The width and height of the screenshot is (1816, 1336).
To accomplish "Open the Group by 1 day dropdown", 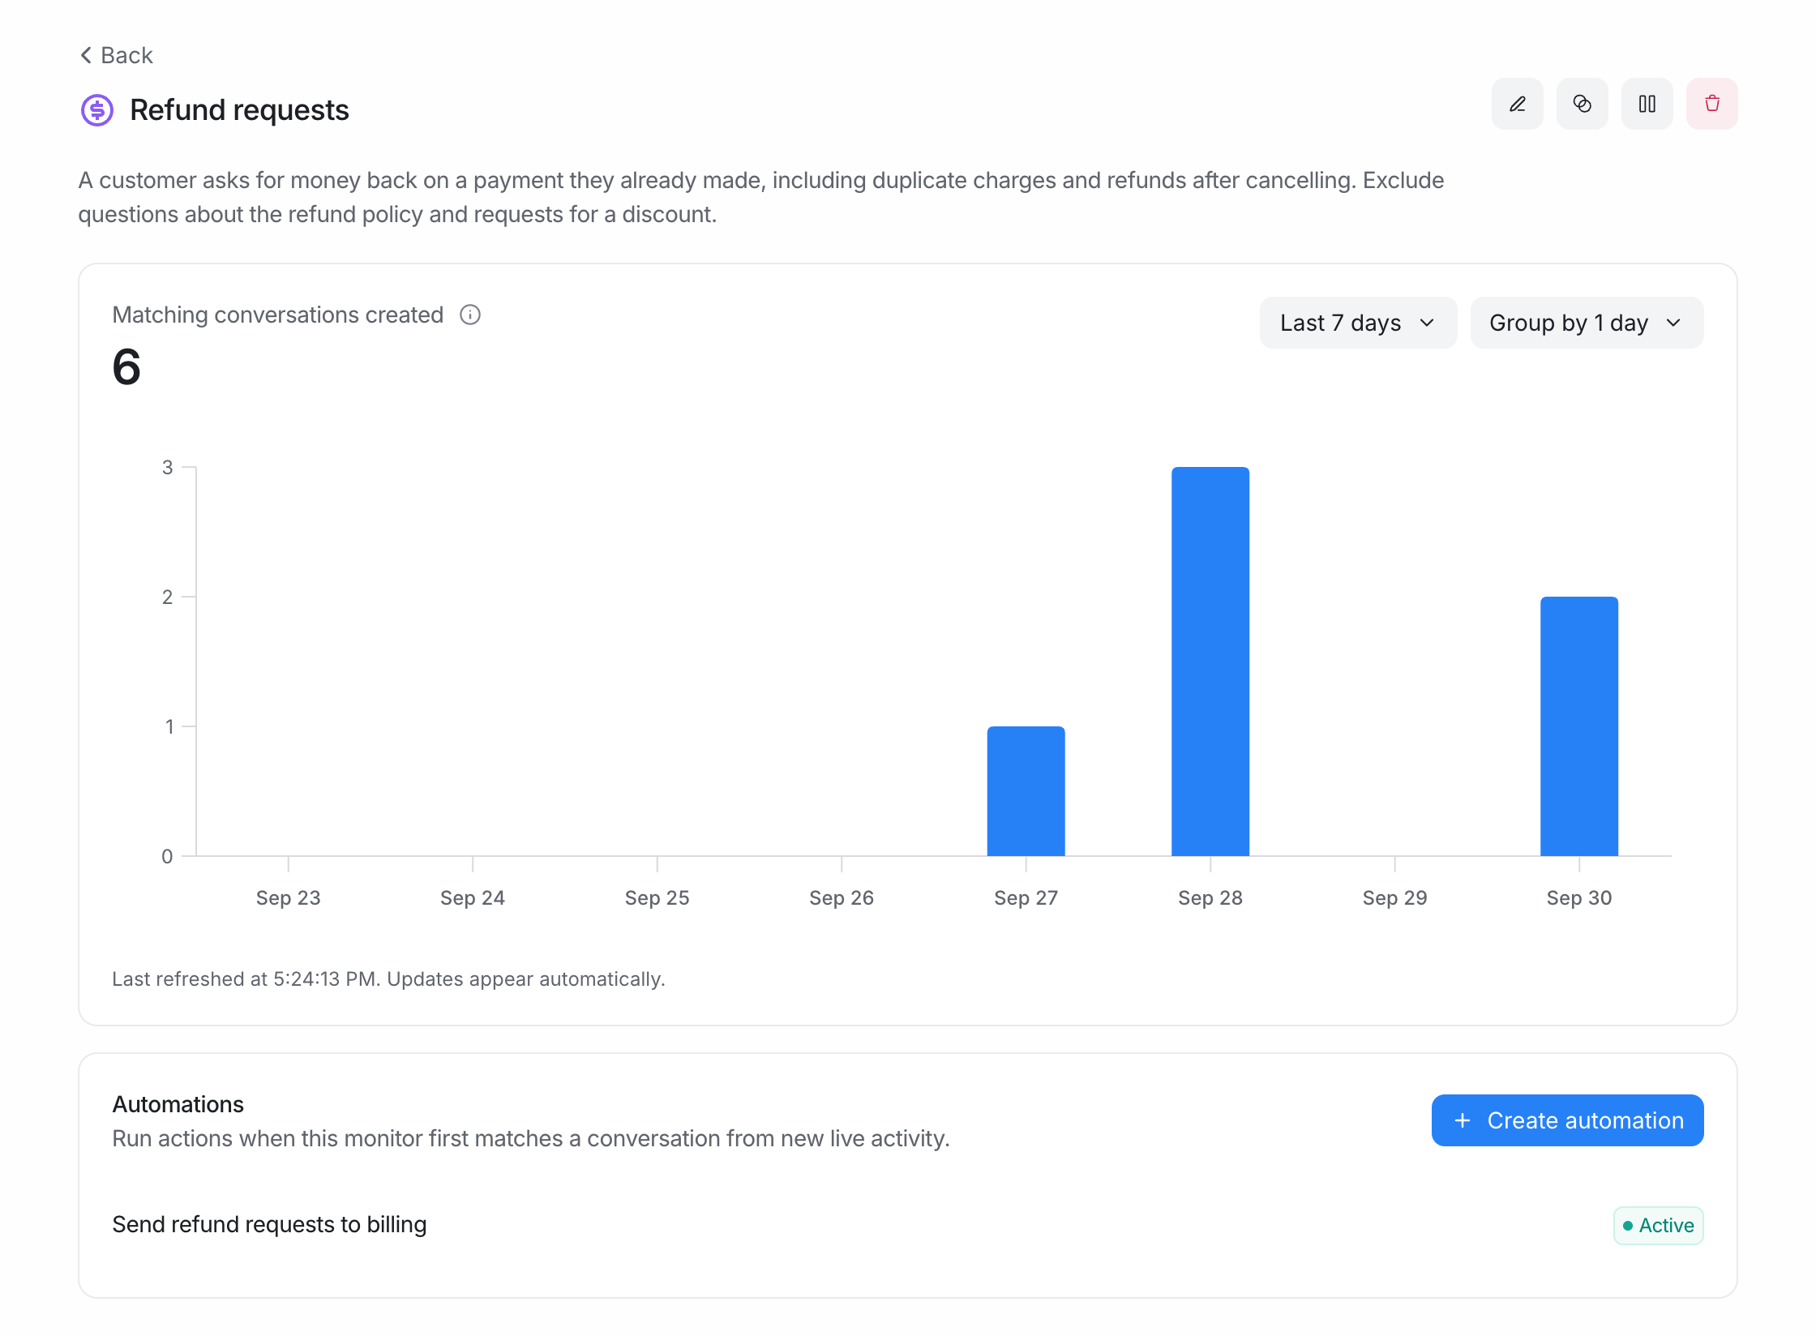I will [1587, 323].
